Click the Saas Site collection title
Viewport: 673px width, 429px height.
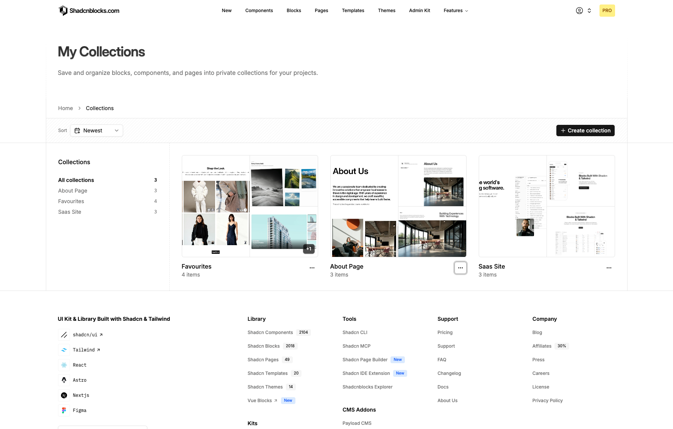click(492, 266)
